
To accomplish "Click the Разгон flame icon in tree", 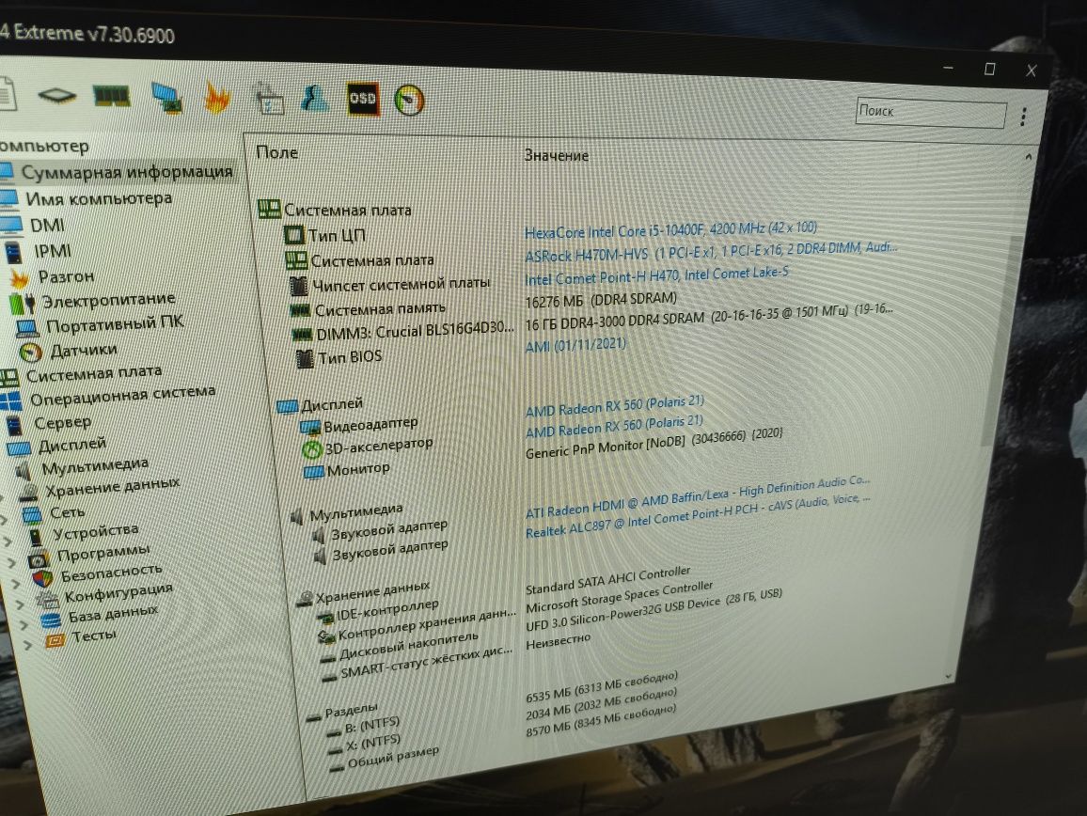I will point(20,278).
